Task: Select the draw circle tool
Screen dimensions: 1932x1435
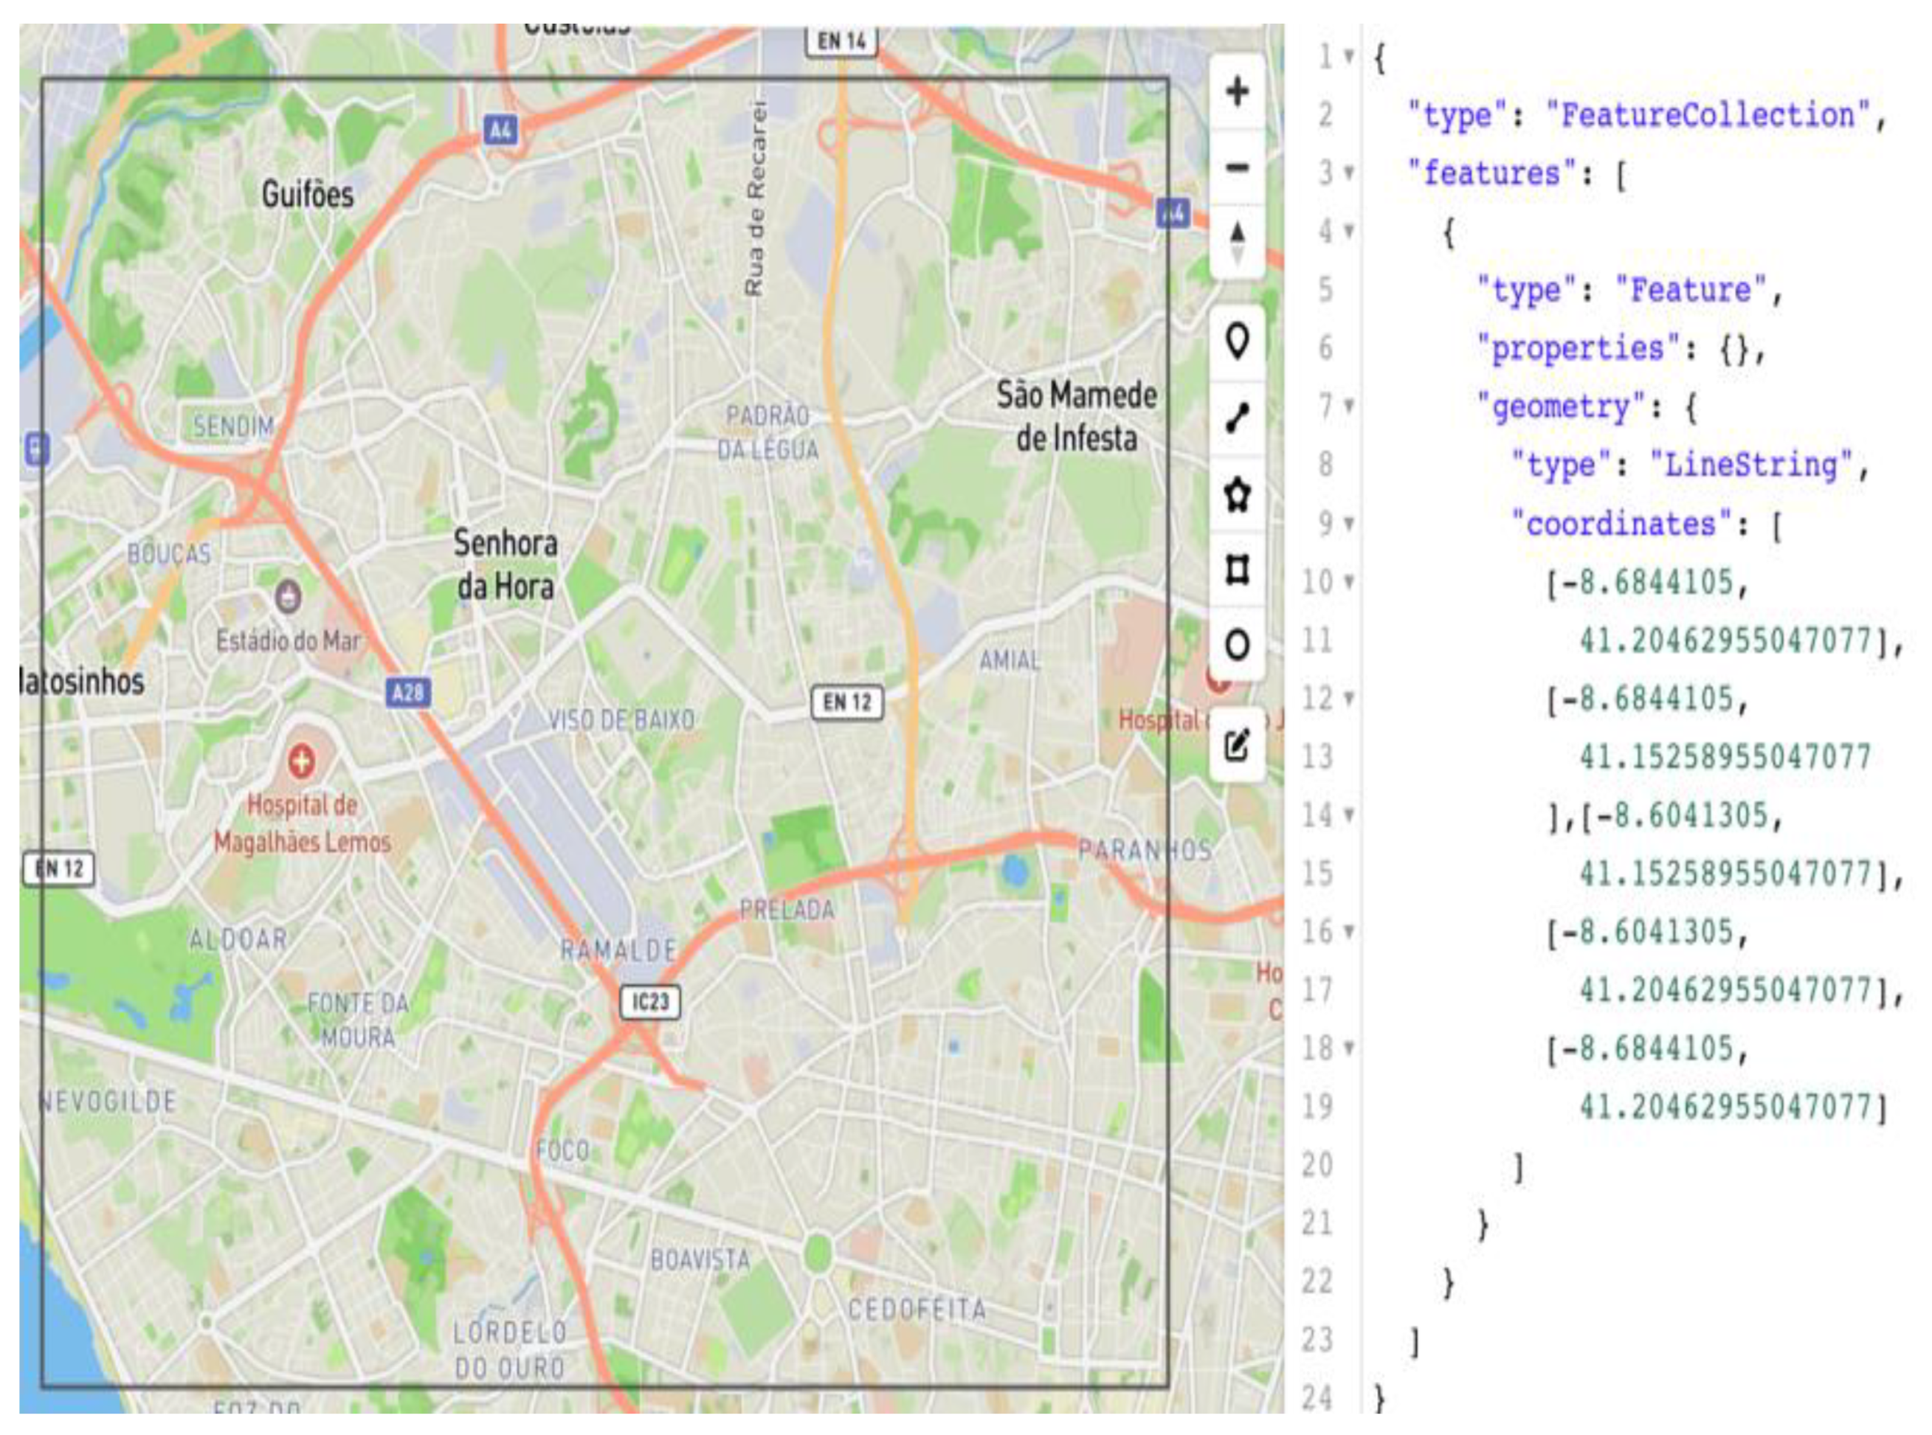Action: click(1237, 646)
